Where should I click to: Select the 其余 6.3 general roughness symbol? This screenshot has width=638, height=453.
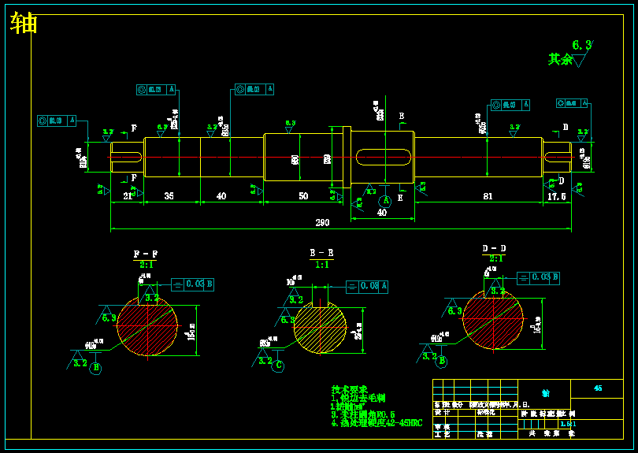coord(571,54)
